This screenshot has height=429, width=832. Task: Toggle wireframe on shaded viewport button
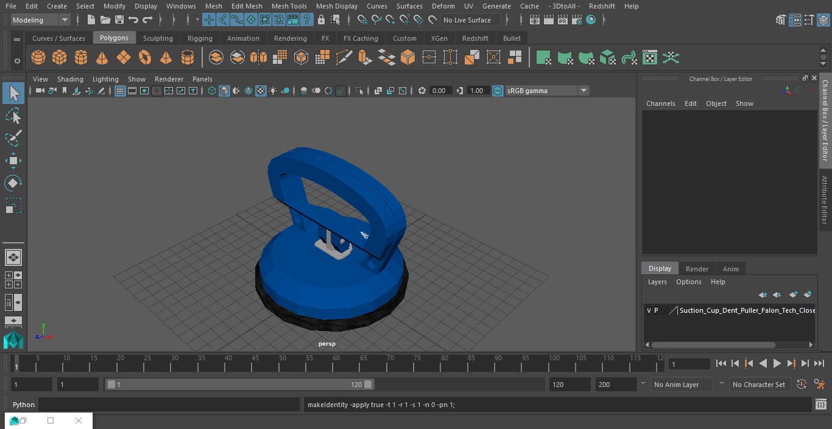(249, 91)
